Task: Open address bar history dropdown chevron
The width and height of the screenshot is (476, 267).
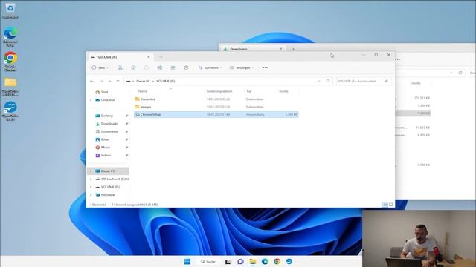Action: [x=319, y=81]
